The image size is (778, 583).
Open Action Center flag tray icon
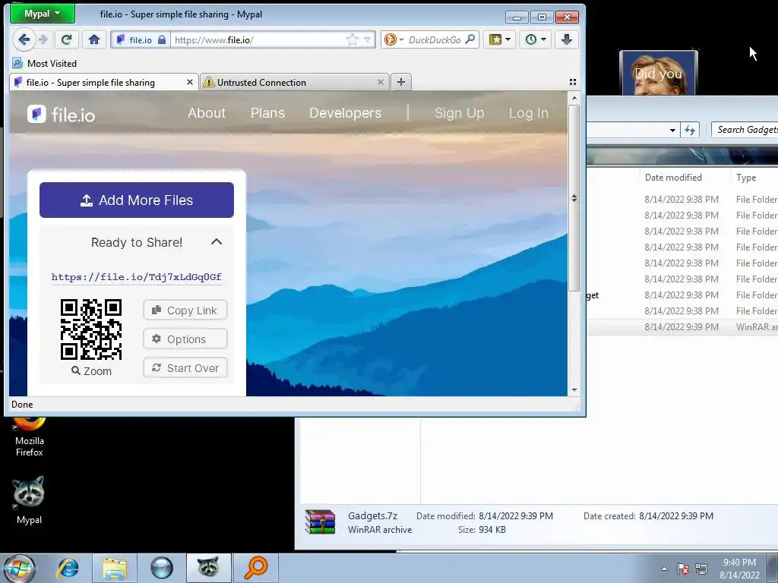683,569
